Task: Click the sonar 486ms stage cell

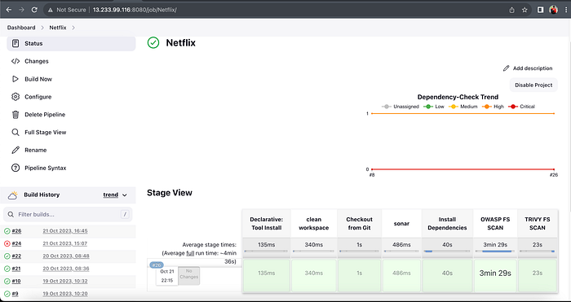Action: 401,275
